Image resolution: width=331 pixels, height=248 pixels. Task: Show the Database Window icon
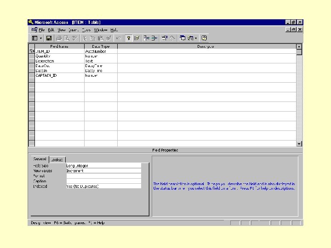(183, 38)
